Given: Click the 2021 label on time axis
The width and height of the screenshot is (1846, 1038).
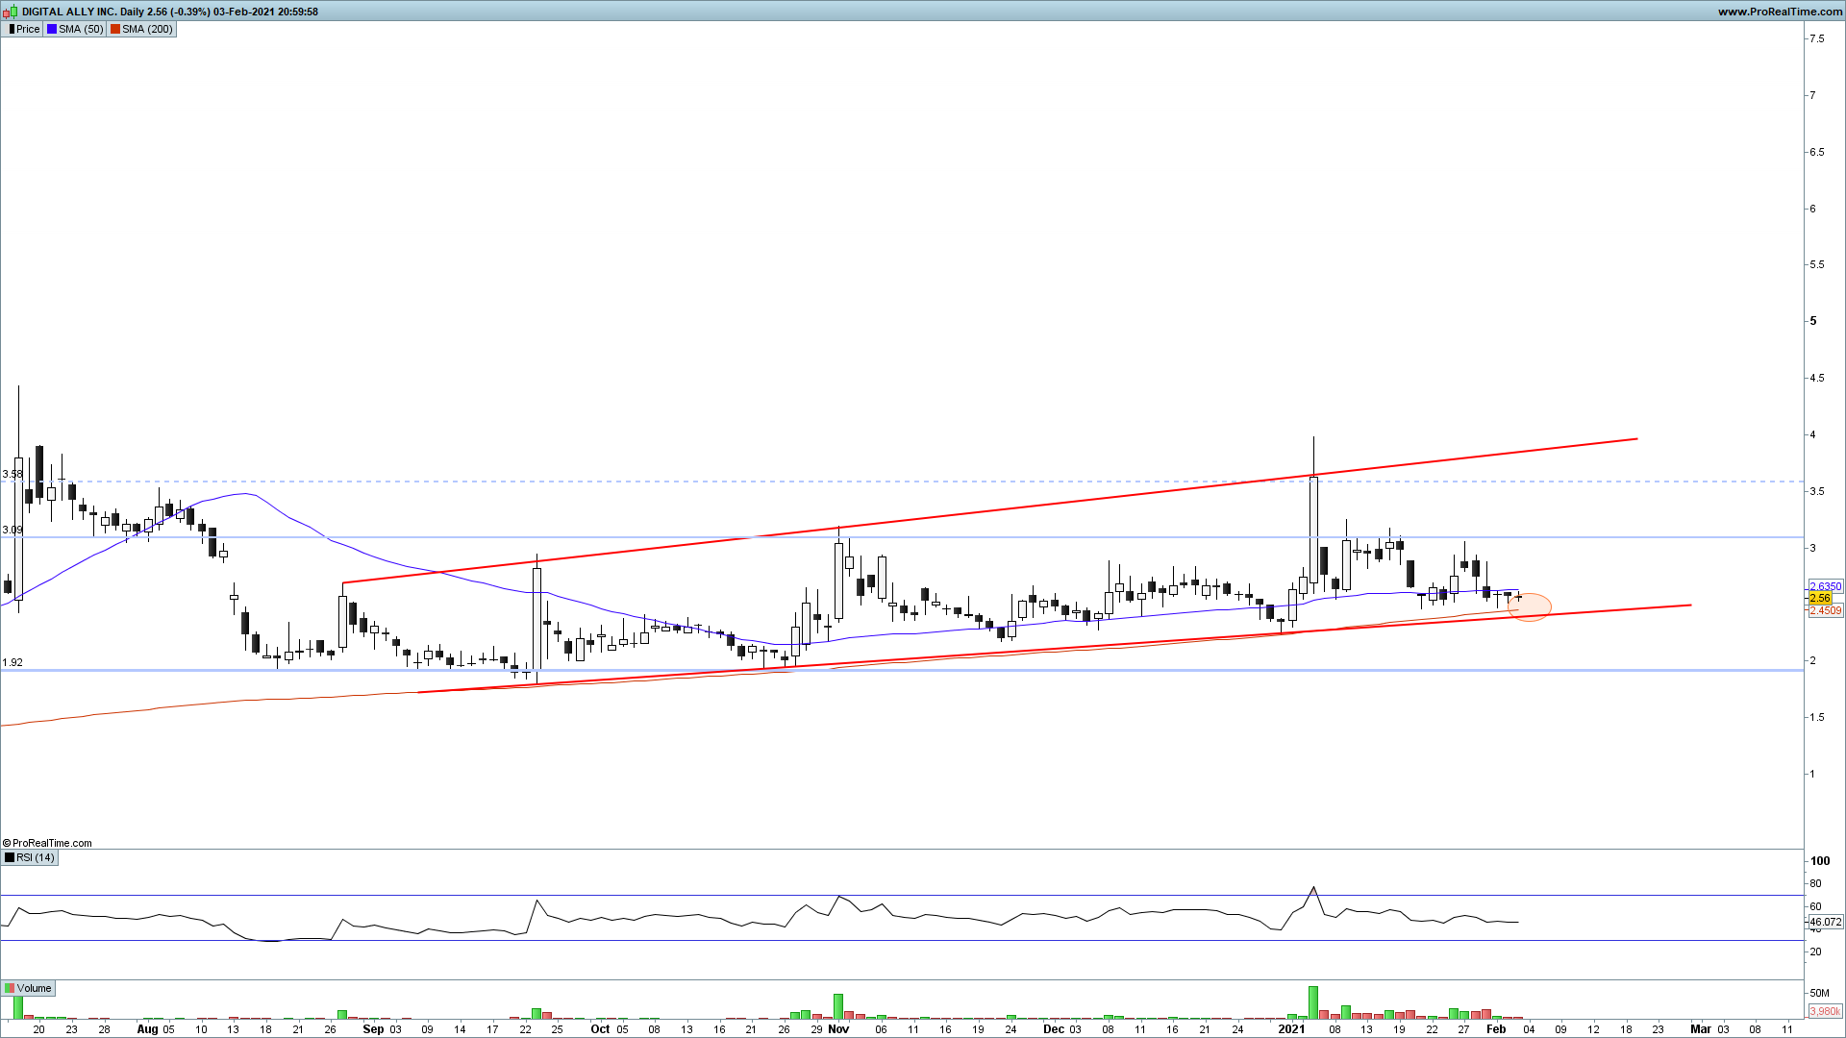Looking at the screenshot, I should point(1290,1028).
